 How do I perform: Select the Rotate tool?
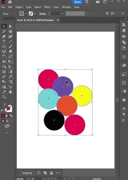(4, 56)
